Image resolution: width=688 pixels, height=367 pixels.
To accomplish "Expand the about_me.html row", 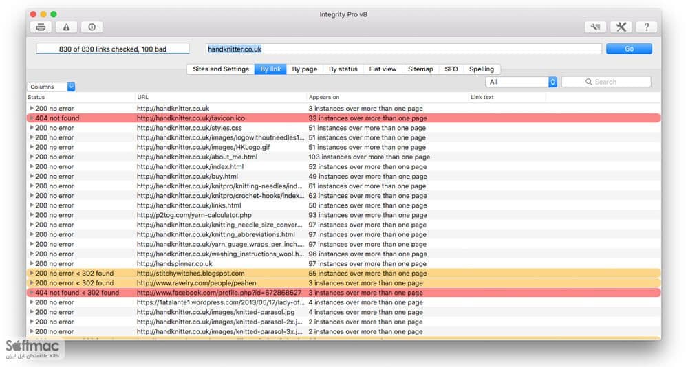I will (32, 157).
